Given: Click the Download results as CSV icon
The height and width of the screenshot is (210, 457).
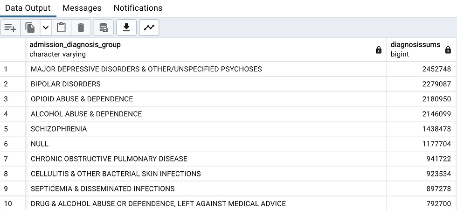Looking at the screenshot, I should click(126, 28).
